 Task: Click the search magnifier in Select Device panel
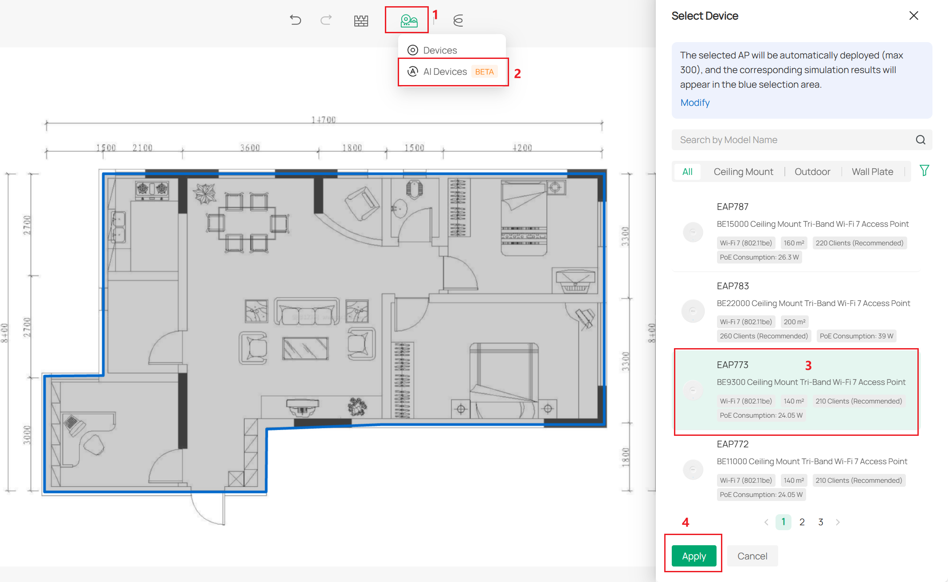coord(921,140)
